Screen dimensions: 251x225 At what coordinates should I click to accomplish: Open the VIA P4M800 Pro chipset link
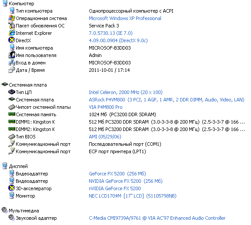pyautogui.click(x=106, y=107)
